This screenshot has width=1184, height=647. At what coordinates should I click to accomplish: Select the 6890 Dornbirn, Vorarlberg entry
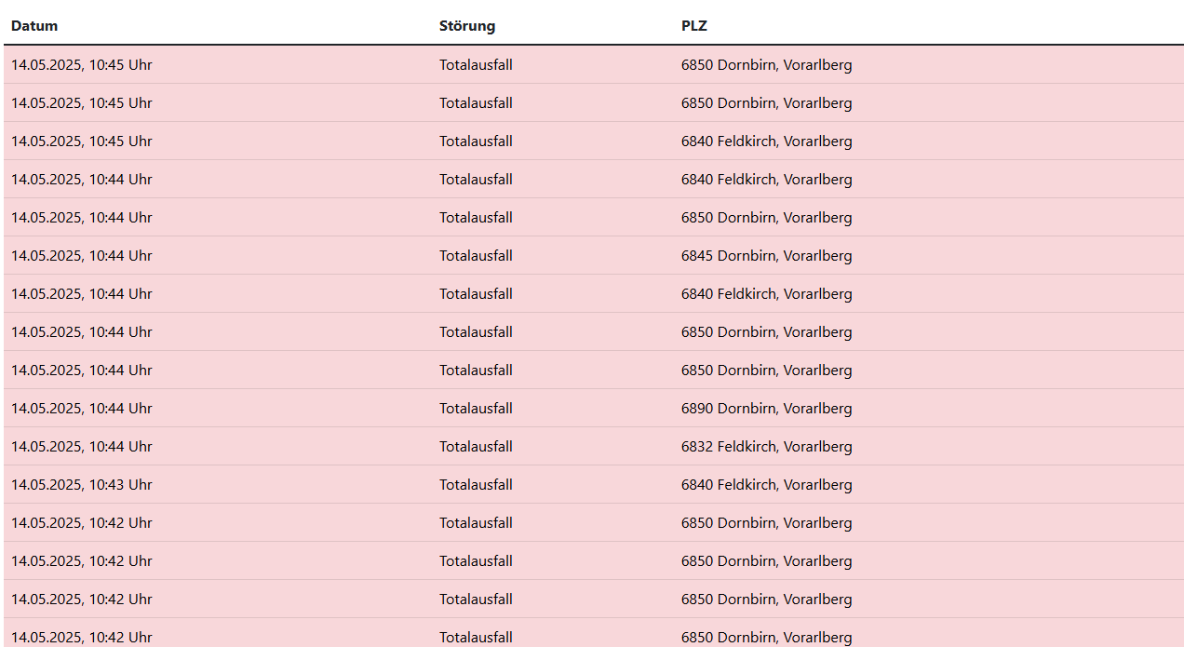point(766,409)
